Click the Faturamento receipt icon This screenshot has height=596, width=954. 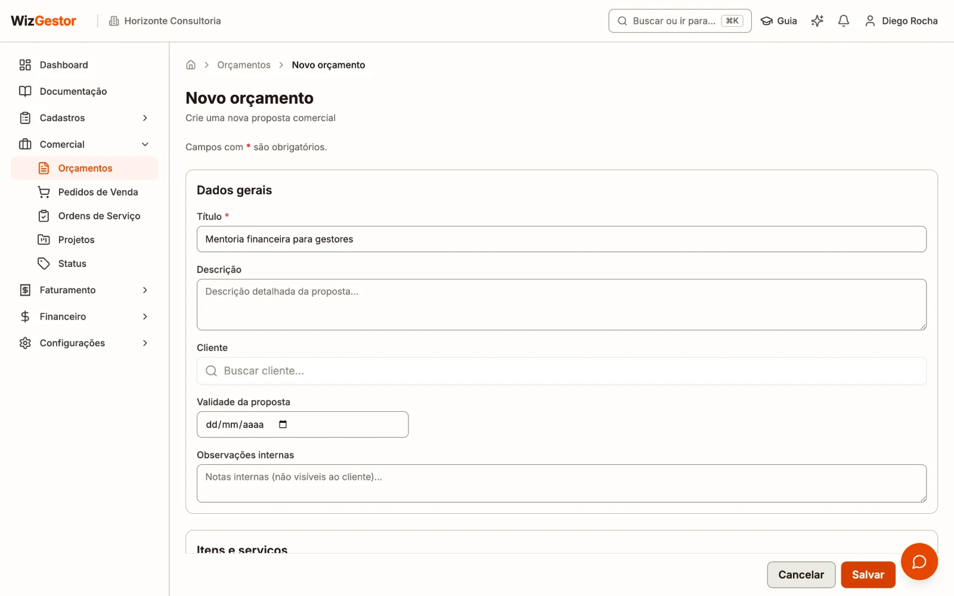coord(25,290)
